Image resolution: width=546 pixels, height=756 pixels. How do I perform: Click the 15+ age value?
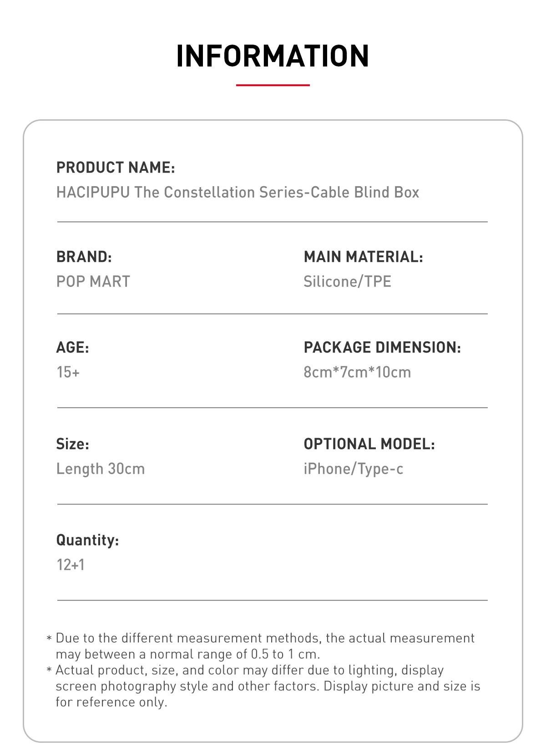pyautogui.click(x=68, y=372)
